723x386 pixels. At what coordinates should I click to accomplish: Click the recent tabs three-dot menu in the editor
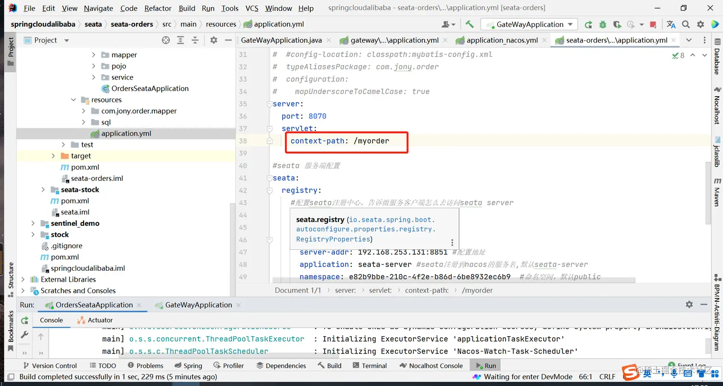(x=704, y=40)
